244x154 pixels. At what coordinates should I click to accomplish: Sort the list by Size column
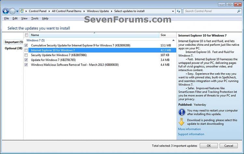point(168,35)
